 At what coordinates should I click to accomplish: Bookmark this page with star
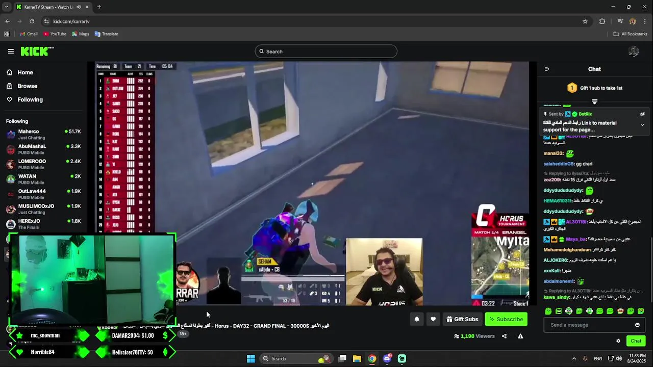585,21
